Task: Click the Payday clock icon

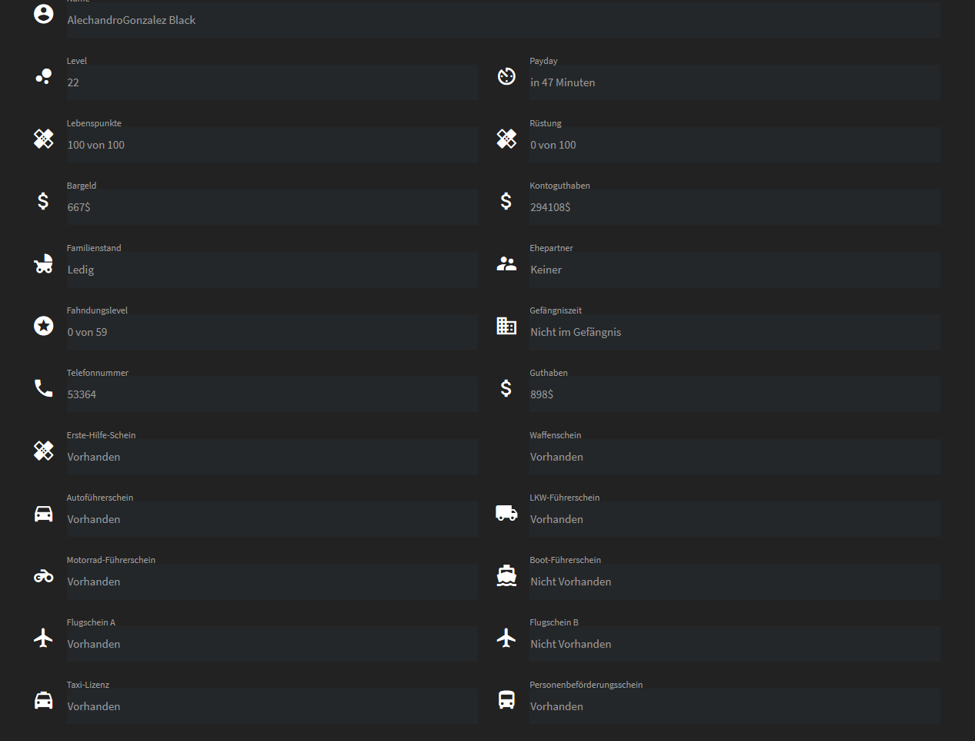Action: [x=506, y=76]
